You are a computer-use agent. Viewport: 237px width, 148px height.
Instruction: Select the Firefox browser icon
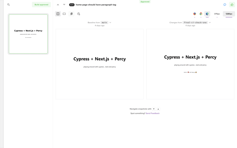195,14
